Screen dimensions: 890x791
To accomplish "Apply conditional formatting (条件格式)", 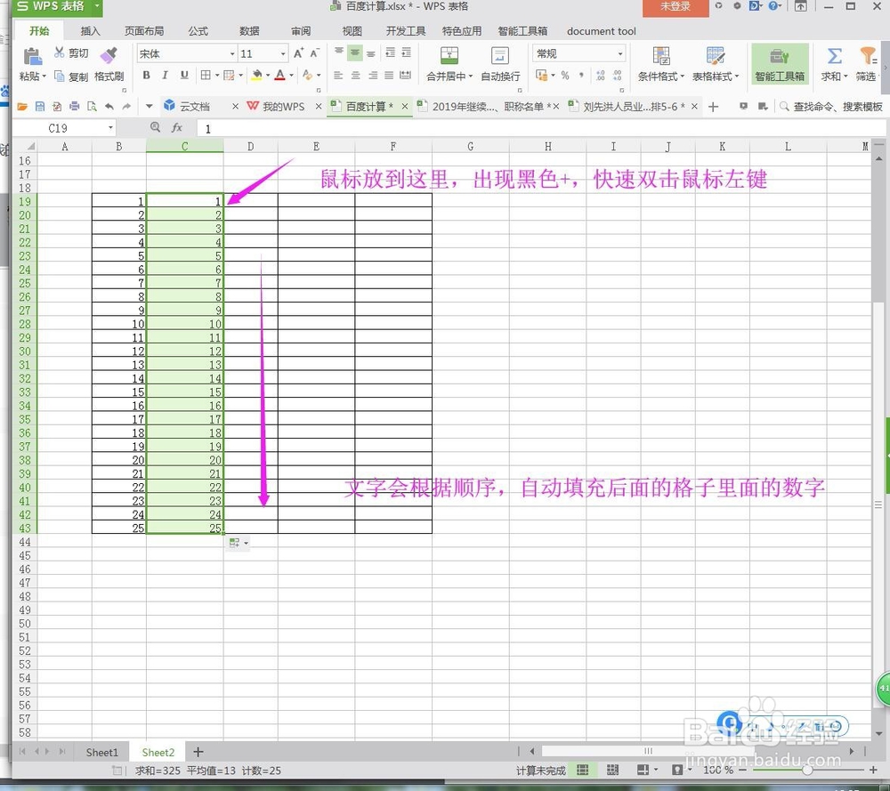I will pos(659,64).
